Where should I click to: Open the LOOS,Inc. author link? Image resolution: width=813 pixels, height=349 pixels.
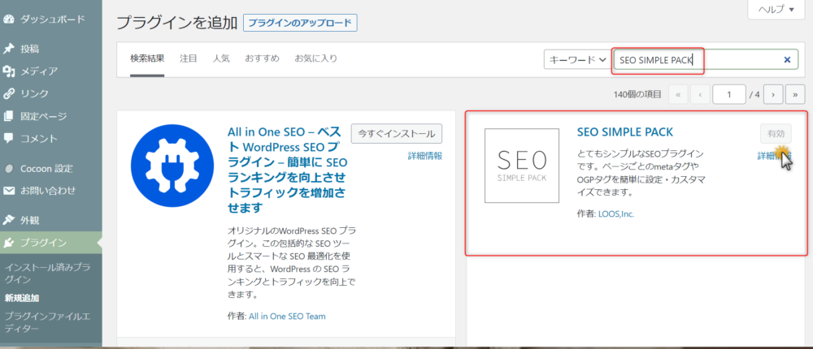[615, 213]
